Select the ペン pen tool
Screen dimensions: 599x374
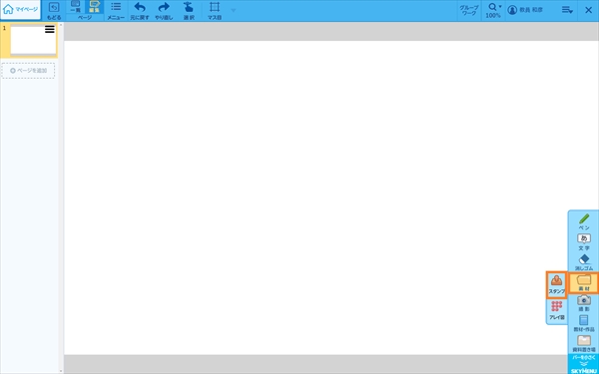coord(584,221)
